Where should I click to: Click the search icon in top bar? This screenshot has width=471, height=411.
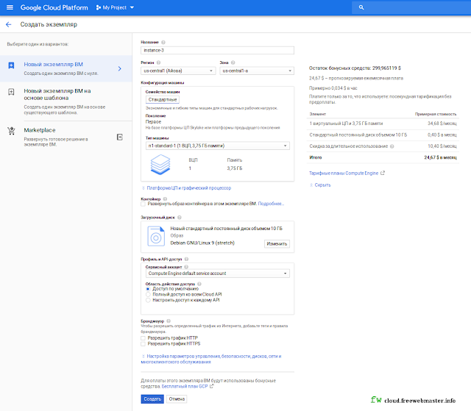pos(361,7)
